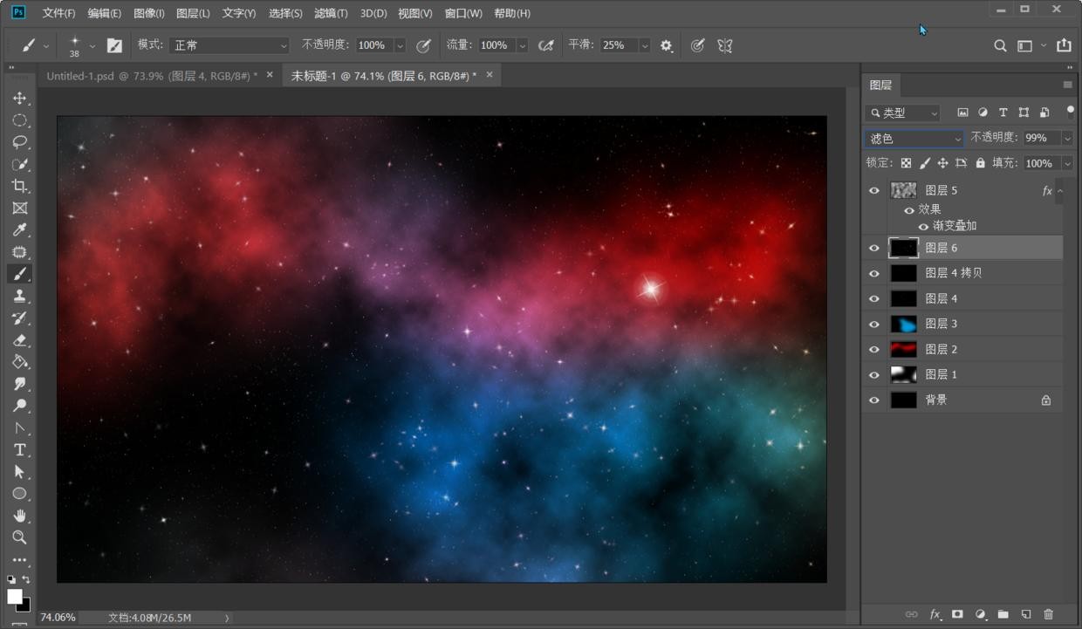
Task: Expand the layer 不透明度 99% dropdown
Action: [1066, 139]
